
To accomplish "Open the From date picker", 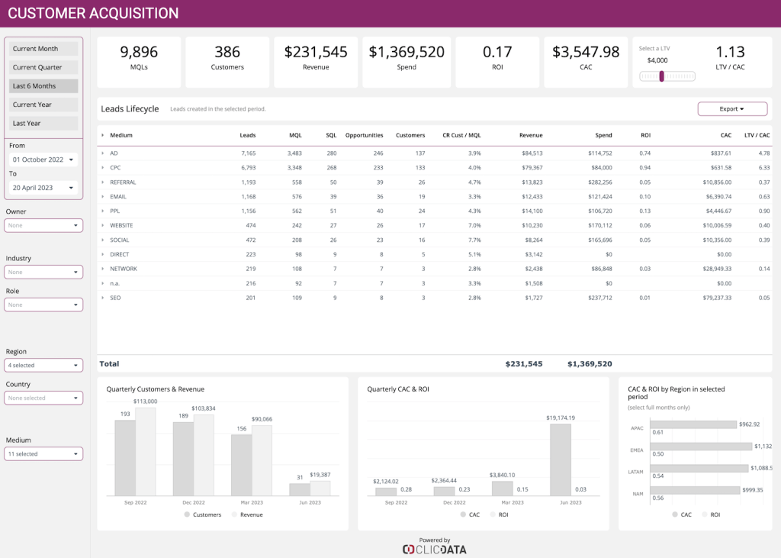I will click(x=43, y=160).
